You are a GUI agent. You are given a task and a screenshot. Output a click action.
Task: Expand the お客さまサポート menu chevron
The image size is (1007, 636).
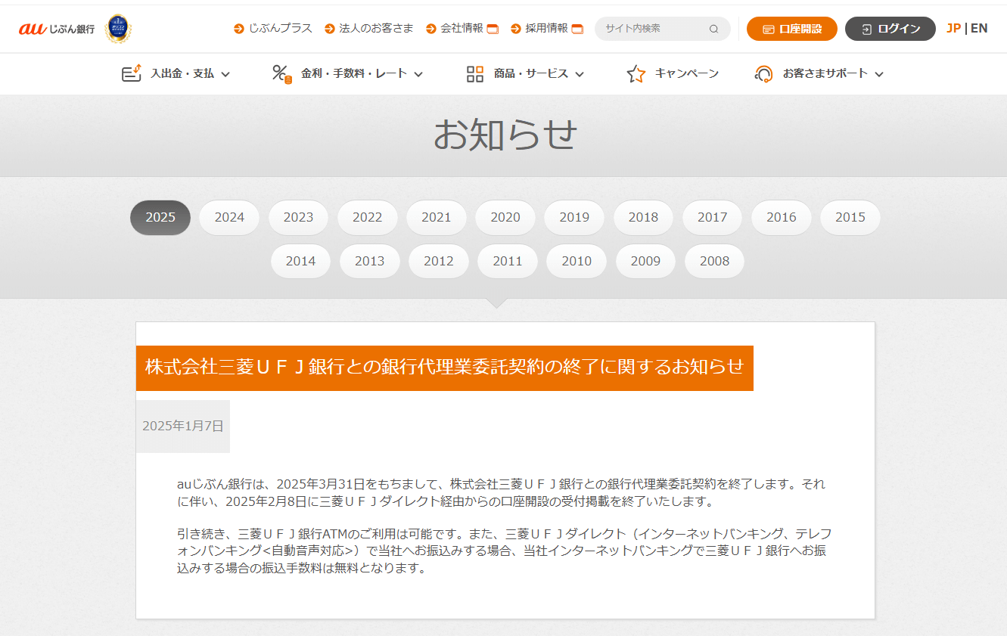879,74
